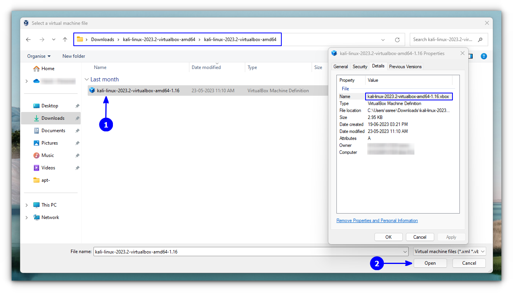Refresh the folder contents
Viewport: 513px width, 293px height.
click(397, 40)
